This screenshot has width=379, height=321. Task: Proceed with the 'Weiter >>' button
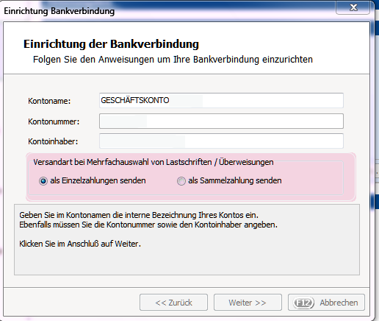pos(248,303)
